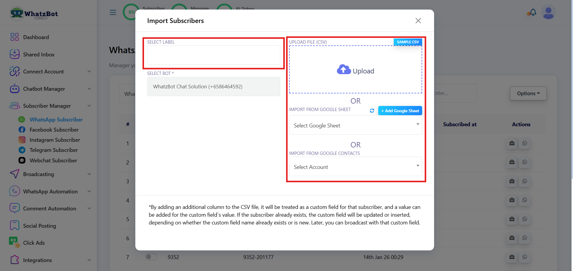Viewport: 573px width, 271px height.
Task: Click the Instagram icon beside Instagram Subscriber
Action: 22,140
